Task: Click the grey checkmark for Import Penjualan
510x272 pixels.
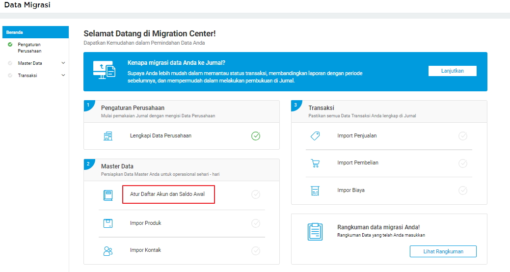Action: (x=463, y=136)
